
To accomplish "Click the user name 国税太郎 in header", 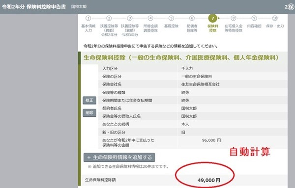I will pyautogui.click(x=79, y=6).
